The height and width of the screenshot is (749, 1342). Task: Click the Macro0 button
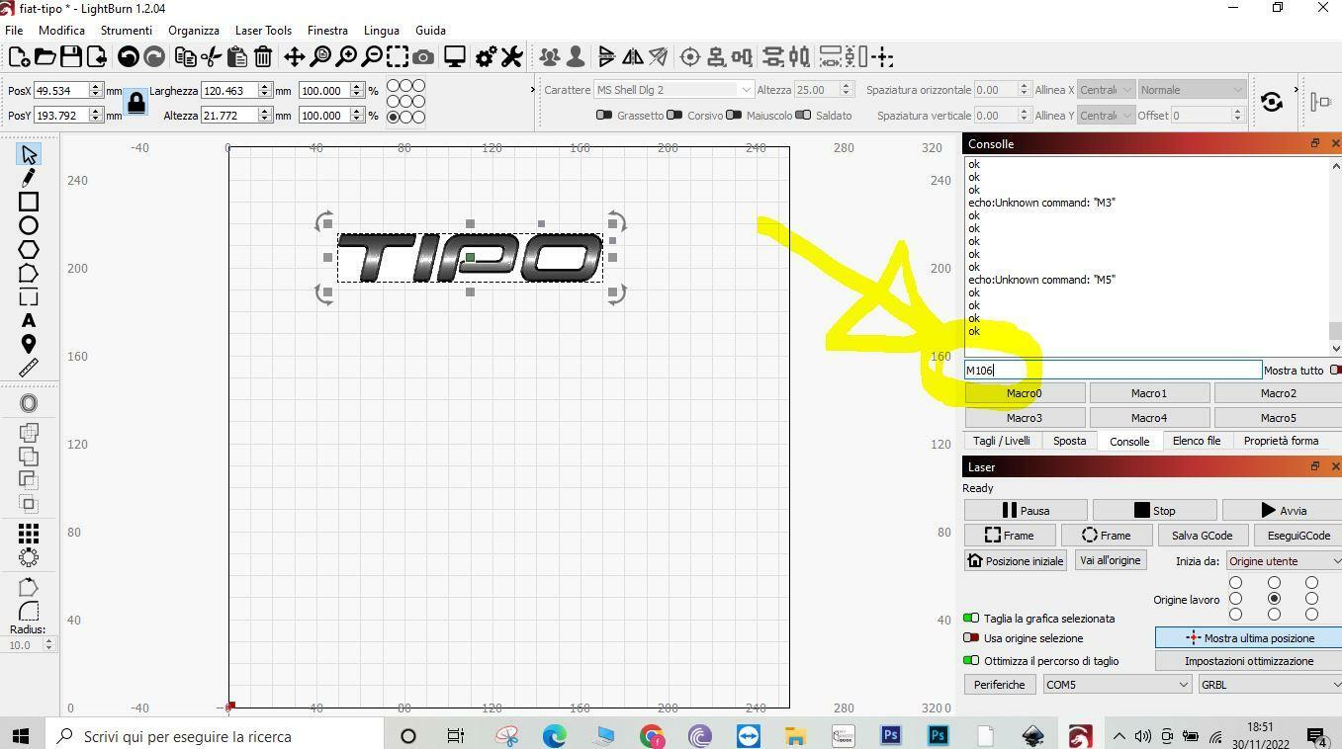point(1024,393)
